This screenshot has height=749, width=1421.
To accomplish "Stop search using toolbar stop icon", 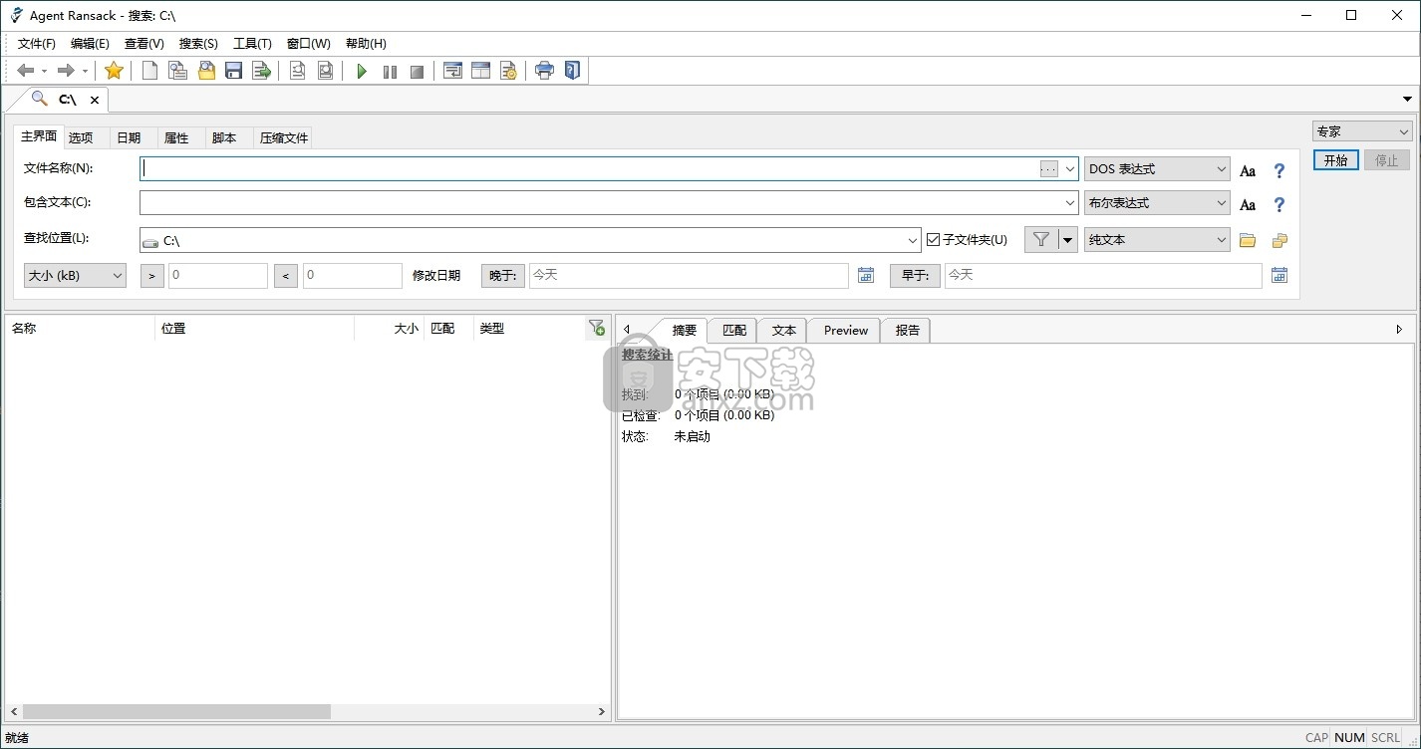I will 417,71.
